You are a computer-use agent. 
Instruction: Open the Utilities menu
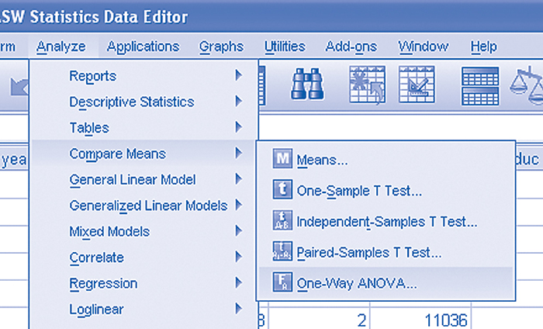284,47
